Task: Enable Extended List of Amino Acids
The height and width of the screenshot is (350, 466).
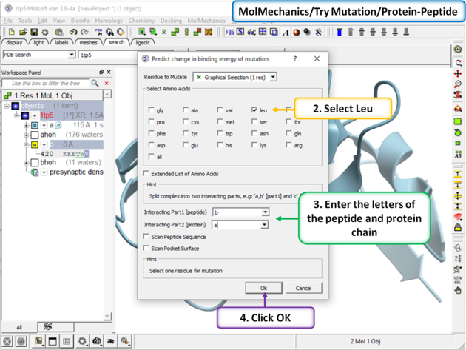Action: [x=146, y=173]
